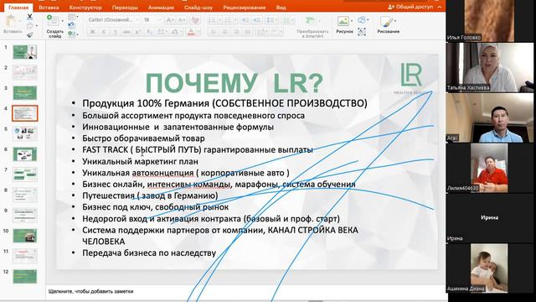
Task: Click the ПОЧЕМУ LR? slide title
Action: pyautogui.click(x=234, y=82)
